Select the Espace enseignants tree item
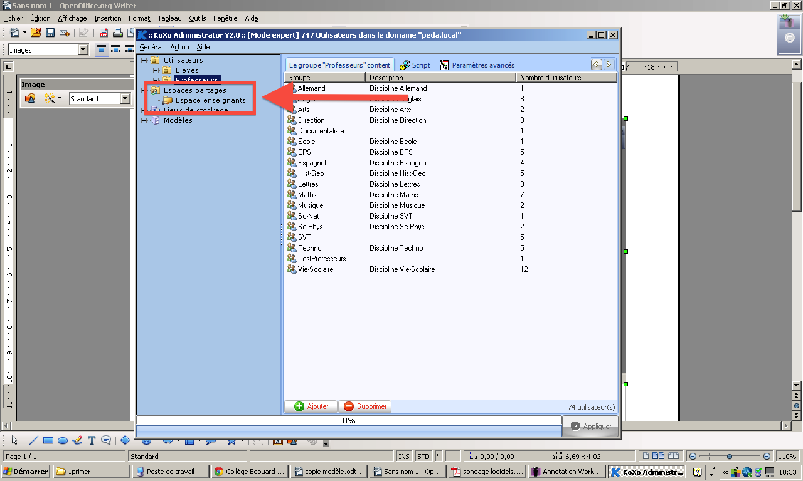Screen dimensions: 803x481 tap(210, 100)
